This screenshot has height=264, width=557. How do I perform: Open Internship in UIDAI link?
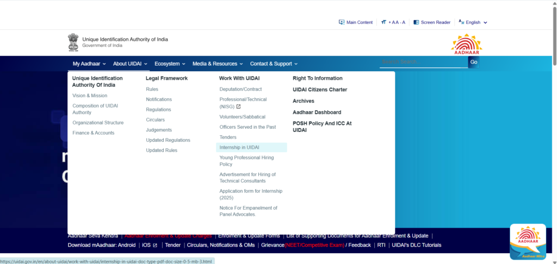(251, 147)
